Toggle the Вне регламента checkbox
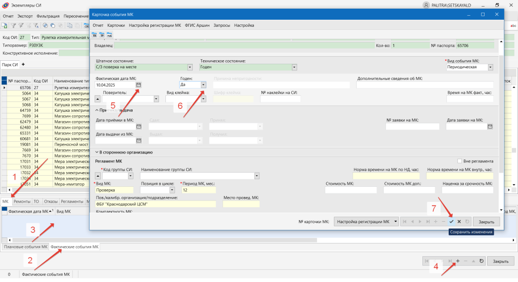The width and height of the screenshot is (518, 282). coord(459,161)
